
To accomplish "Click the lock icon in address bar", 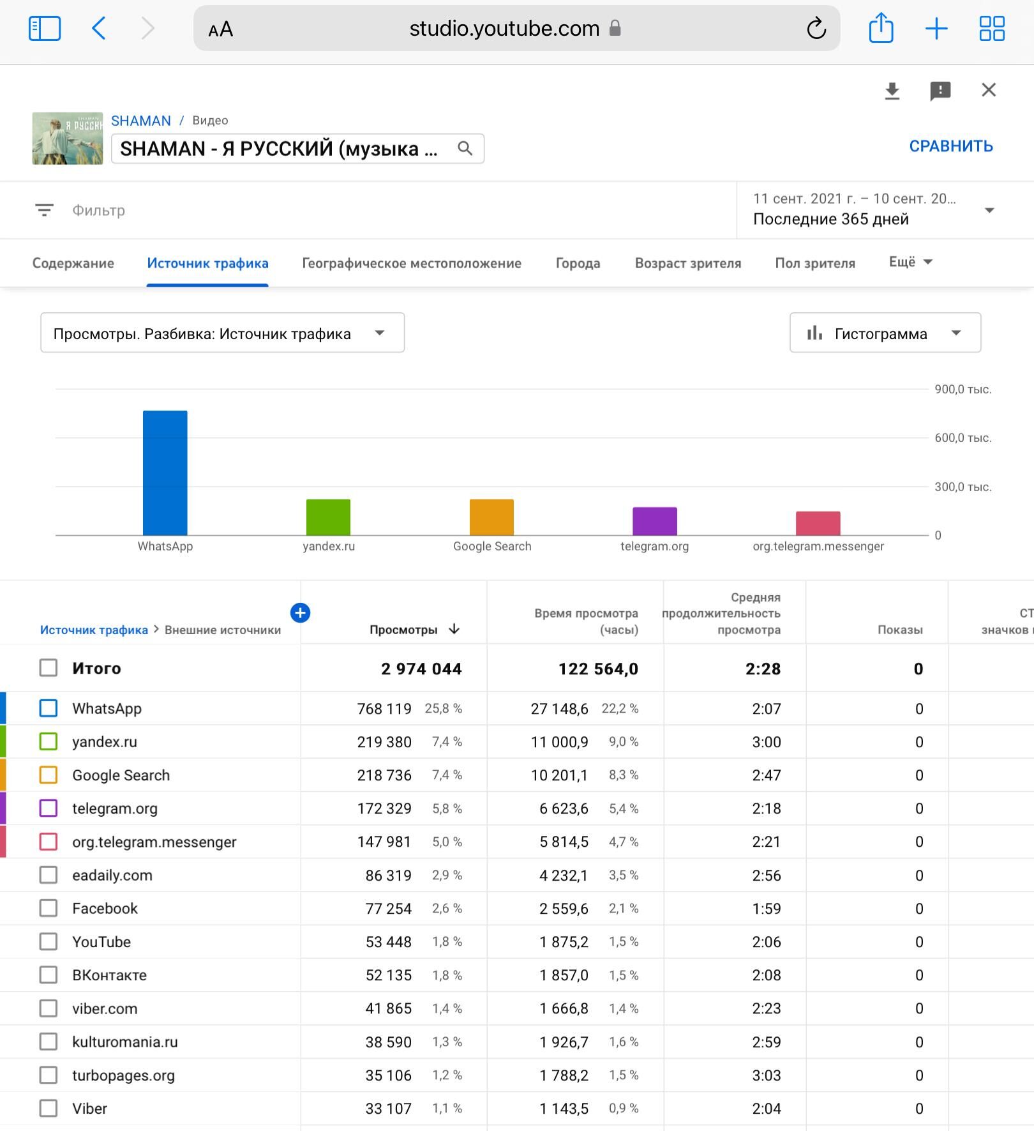I will [615, 28].
